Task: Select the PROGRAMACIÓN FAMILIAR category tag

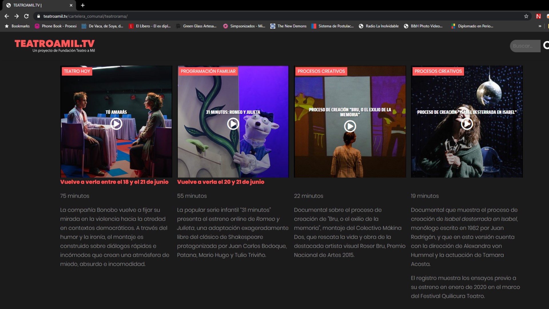Action: click(208, 71)
